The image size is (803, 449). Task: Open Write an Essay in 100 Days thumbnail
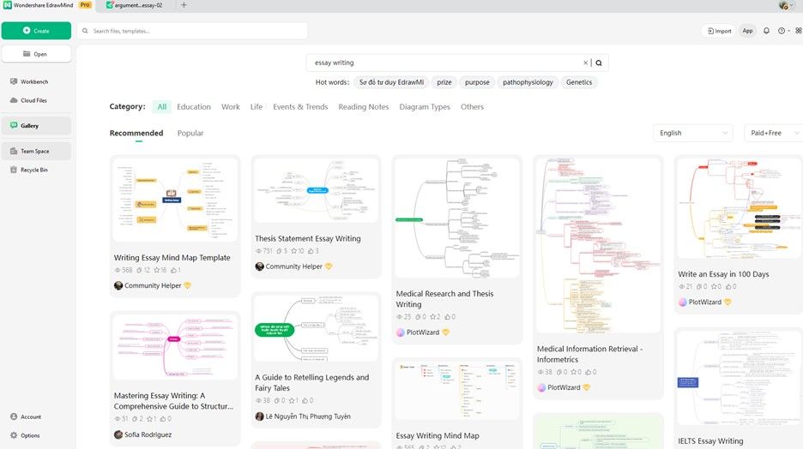coord(740,208)
